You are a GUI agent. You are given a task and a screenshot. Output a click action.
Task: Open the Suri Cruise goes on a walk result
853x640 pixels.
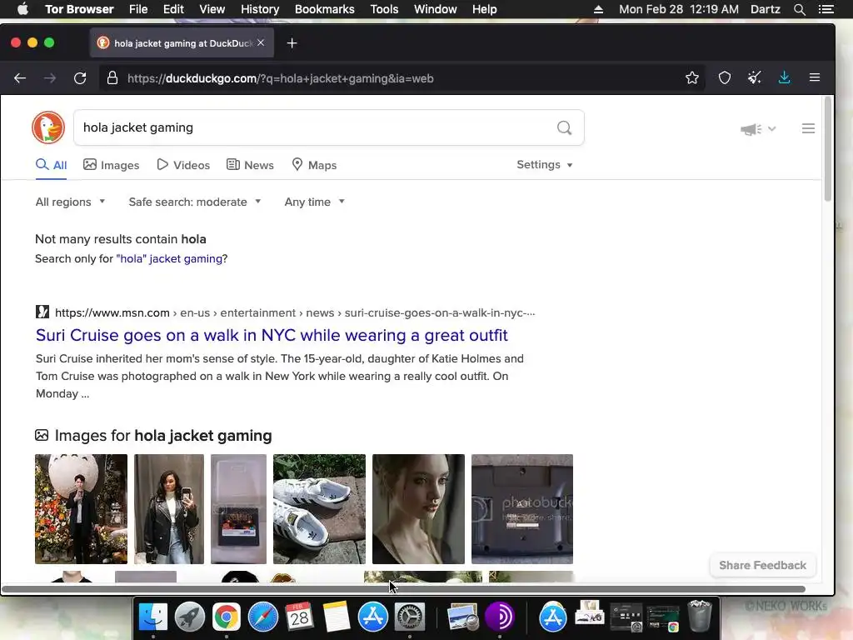(x=272, y=335)
